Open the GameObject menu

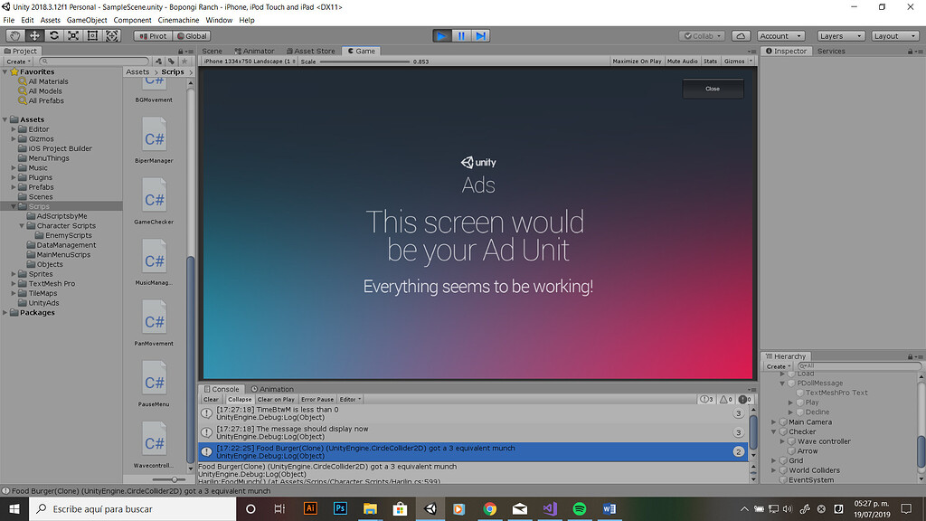pyautogui.click(x=87, y=19)
